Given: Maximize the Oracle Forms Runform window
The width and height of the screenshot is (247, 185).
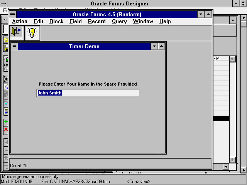Looking at the screenshot, I should (208, 14).
